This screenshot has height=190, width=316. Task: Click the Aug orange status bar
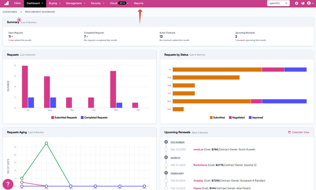(x=206, y=77)
